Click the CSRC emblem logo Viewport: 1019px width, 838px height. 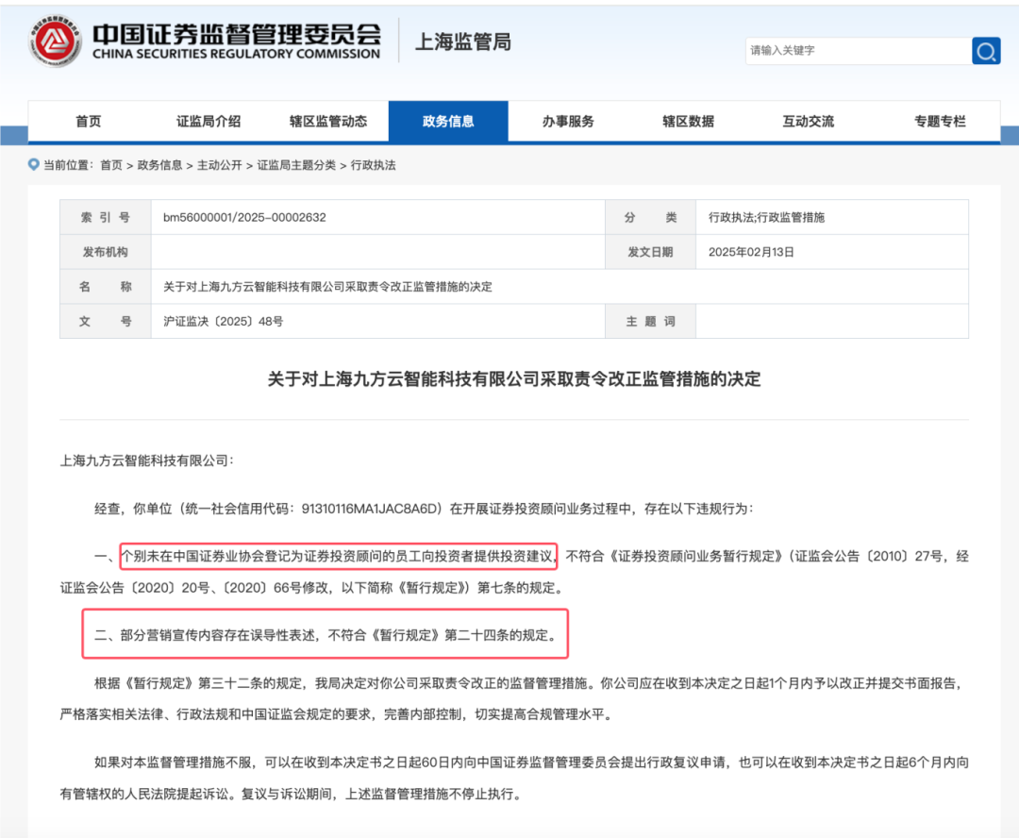(x=55, y=42)
